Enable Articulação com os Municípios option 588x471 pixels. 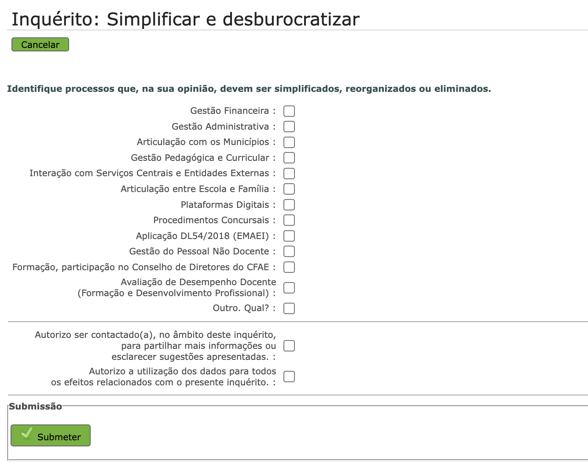point(289,142)
